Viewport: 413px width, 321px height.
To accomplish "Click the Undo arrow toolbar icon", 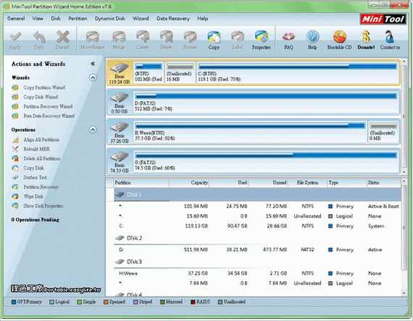I will 39,37.
